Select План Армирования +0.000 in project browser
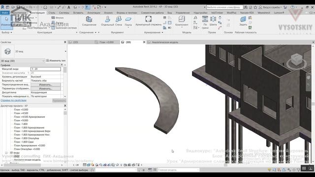Image resolution: width=315 pixels, height=177 pixels. (x=30, y=146)
